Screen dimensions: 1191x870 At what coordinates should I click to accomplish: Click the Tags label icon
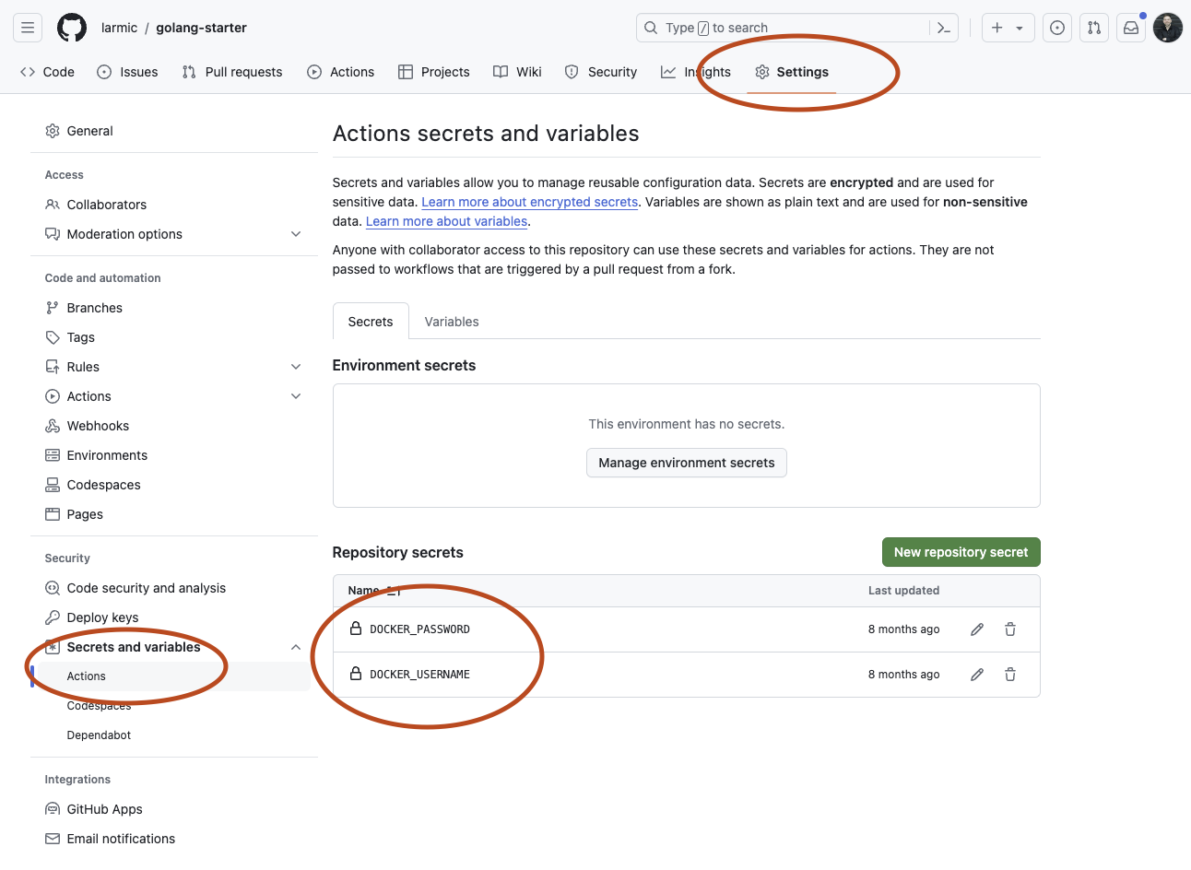[x=53, y=337]
